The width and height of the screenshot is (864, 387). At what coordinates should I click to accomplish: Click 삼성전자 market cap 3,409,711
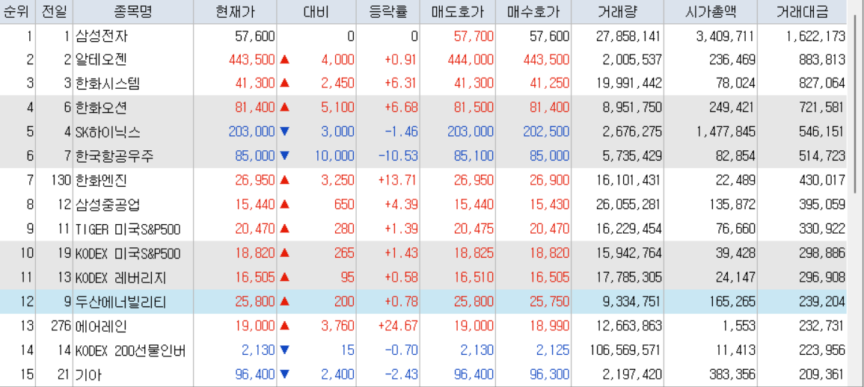point(726,37)
